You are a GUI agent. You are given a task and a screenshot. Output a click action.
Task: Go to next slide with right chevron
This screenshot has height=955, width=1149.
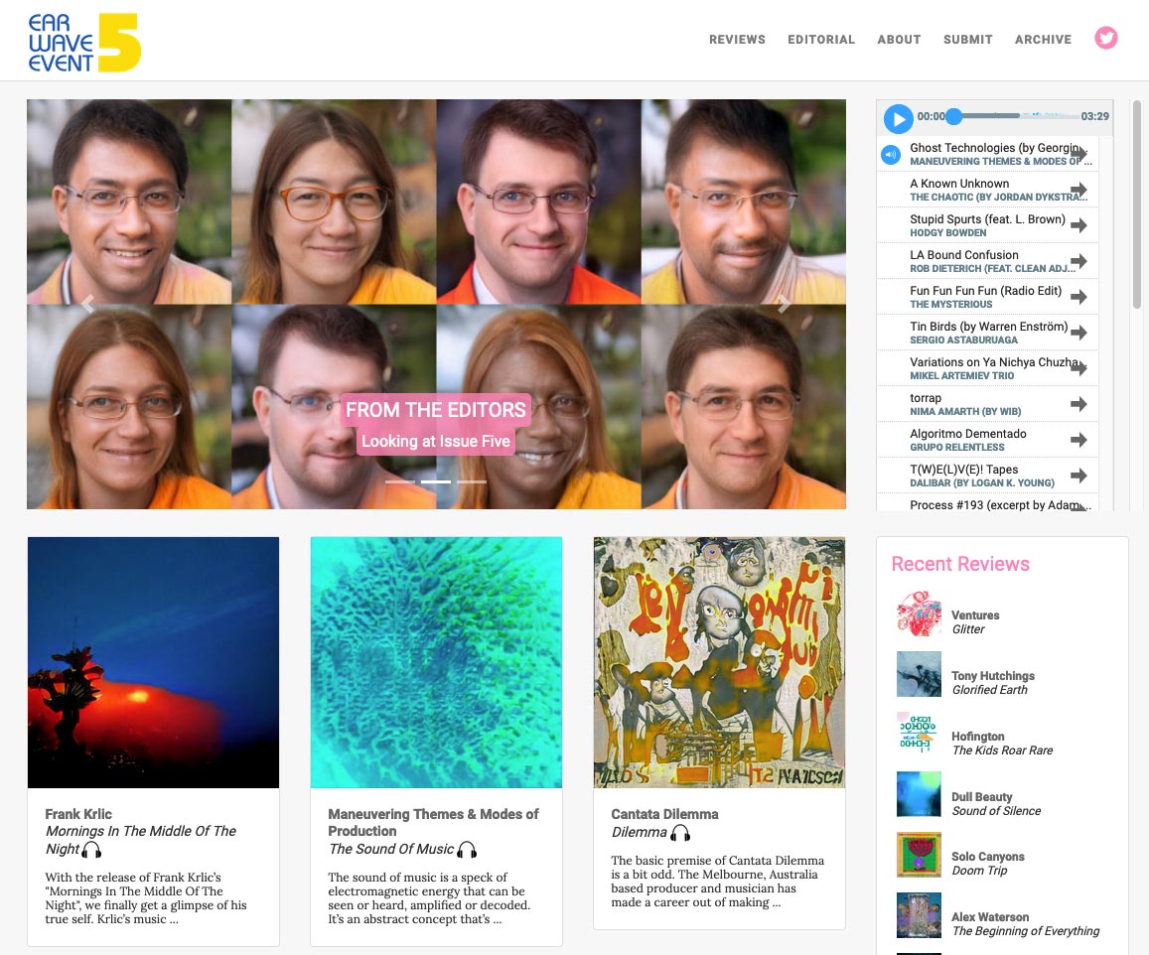click(785, 304)
